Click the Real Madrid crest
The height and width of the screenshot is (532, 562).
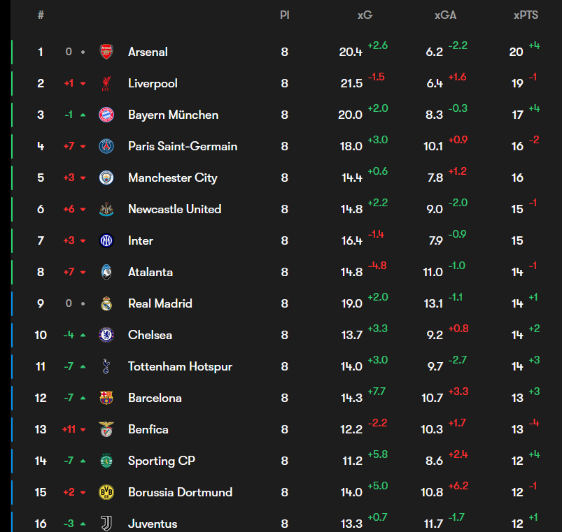[x=105, y=303]
